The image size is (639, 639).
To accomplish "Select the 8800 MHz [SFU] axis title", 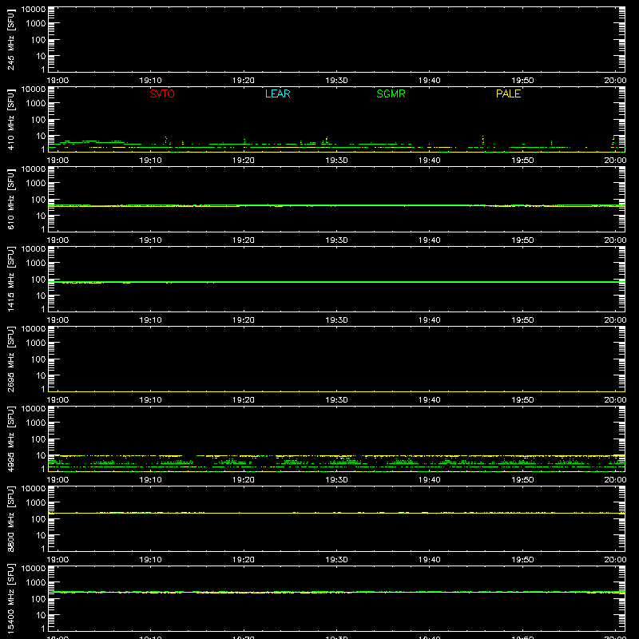I will (x=11, y=519).
